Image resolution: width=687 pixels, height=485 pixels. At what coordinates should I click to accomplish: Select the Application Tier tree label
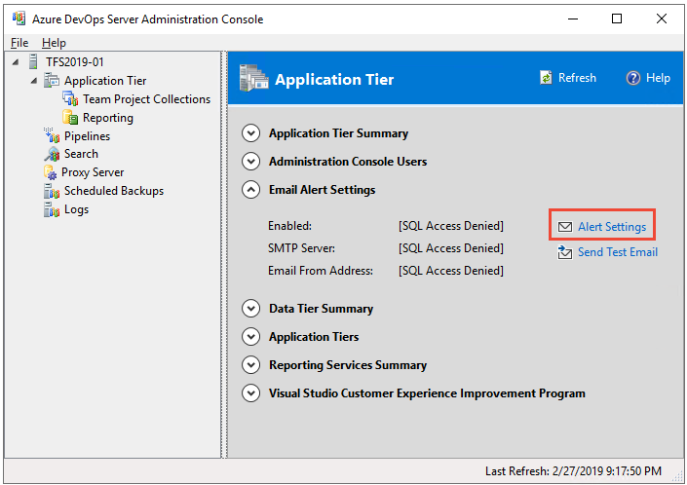(105, 81)
